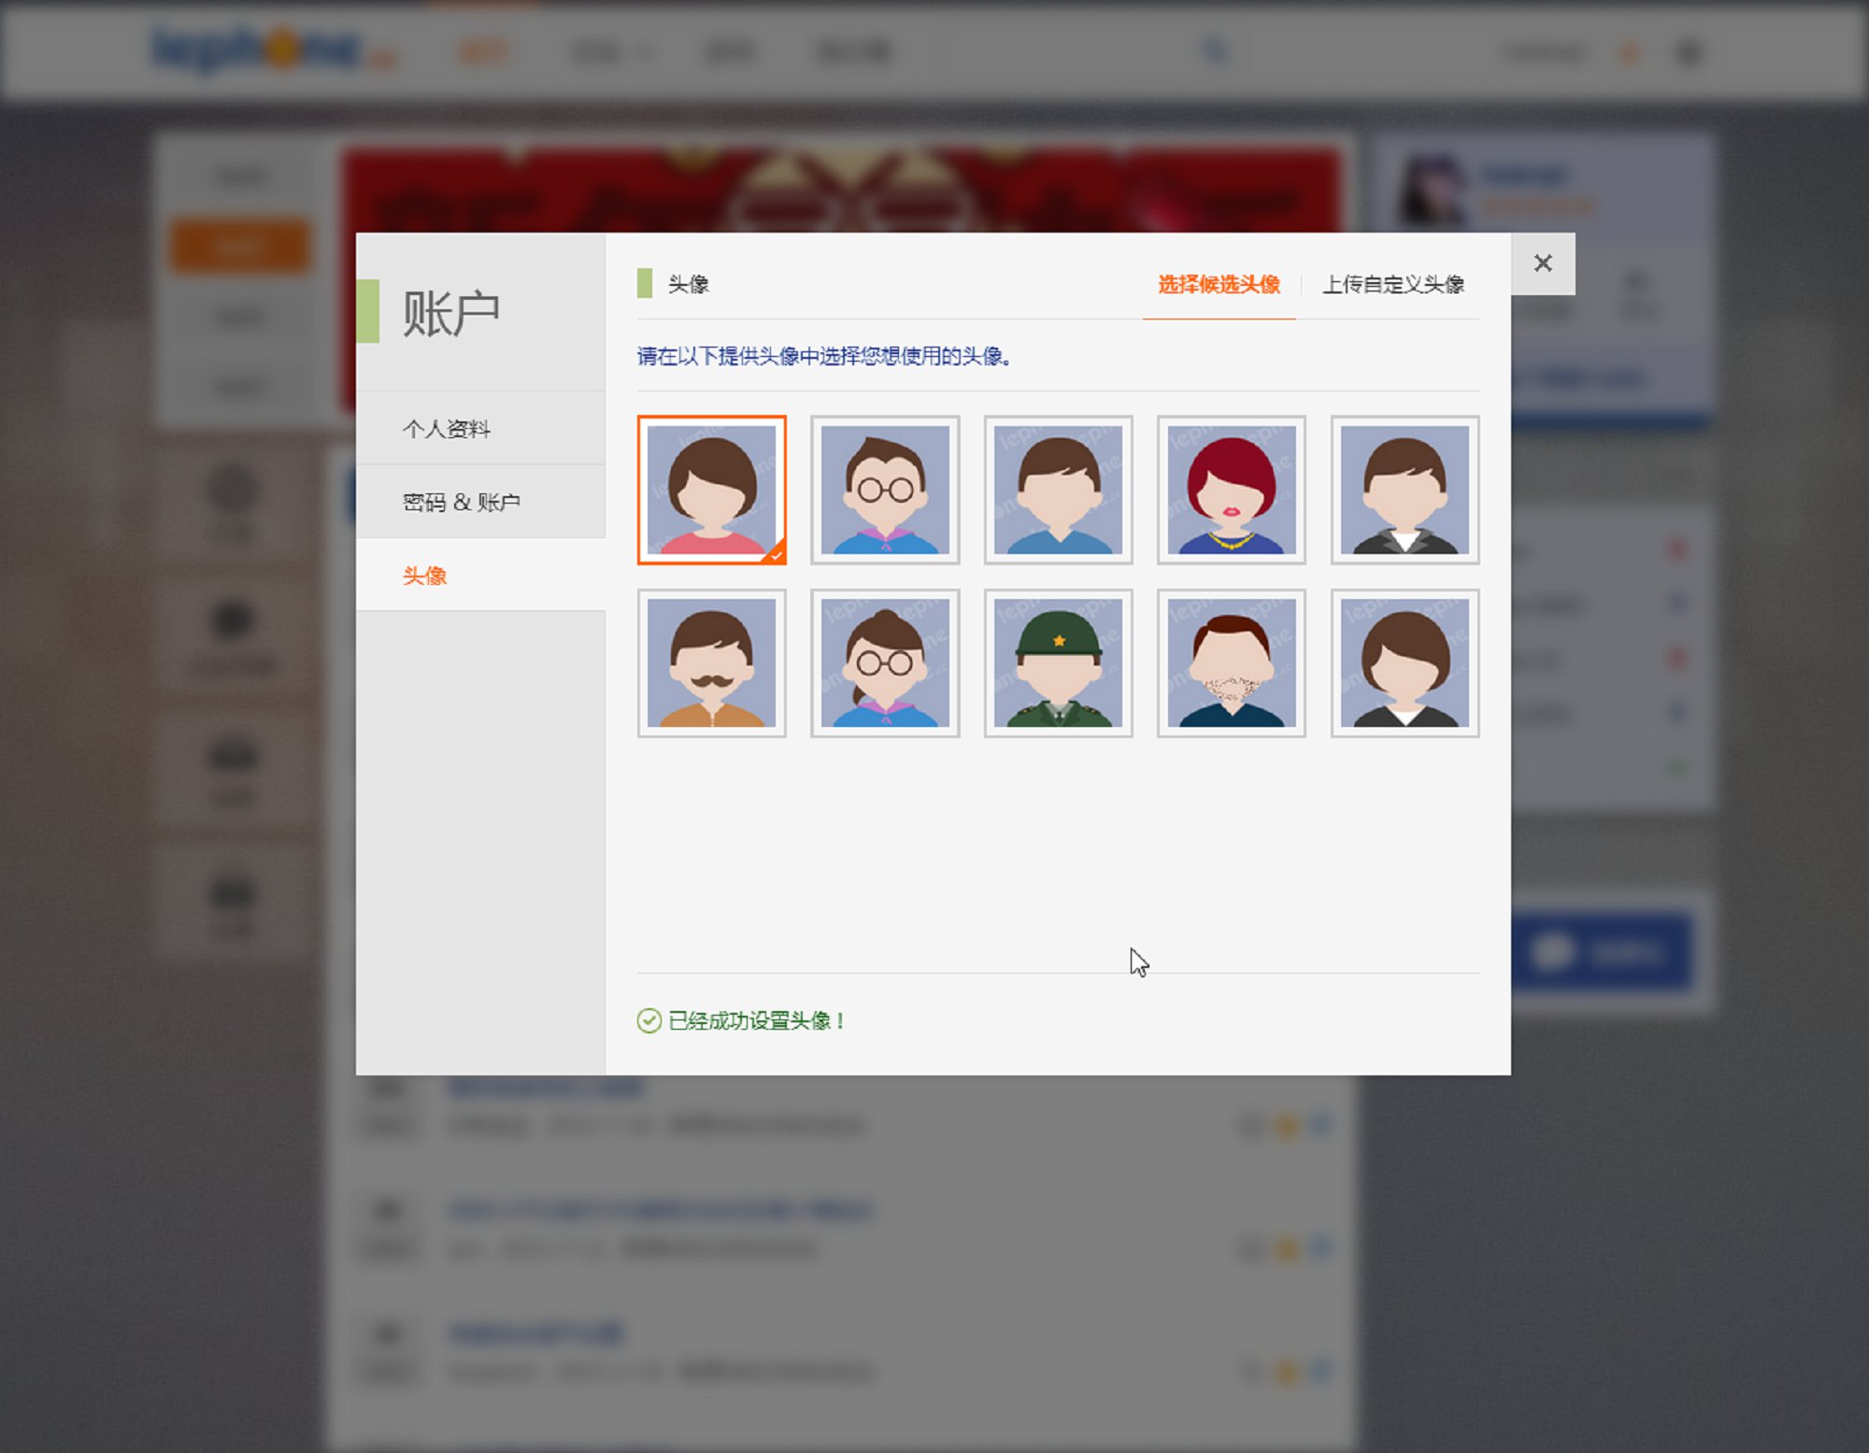Image resolution: width=1869 pixels, height=1453 pixels.
Task: Choose the girl with bun and glasses avatar
Action: [884, 662]
